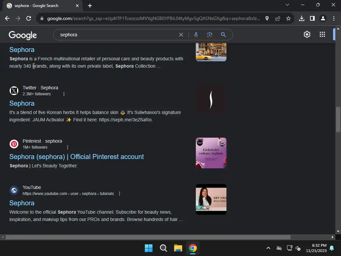Viewport: 341px width, 256px height.
Task: Go back to the previous page
Action: pyautogui.click(x=7, y=19)
